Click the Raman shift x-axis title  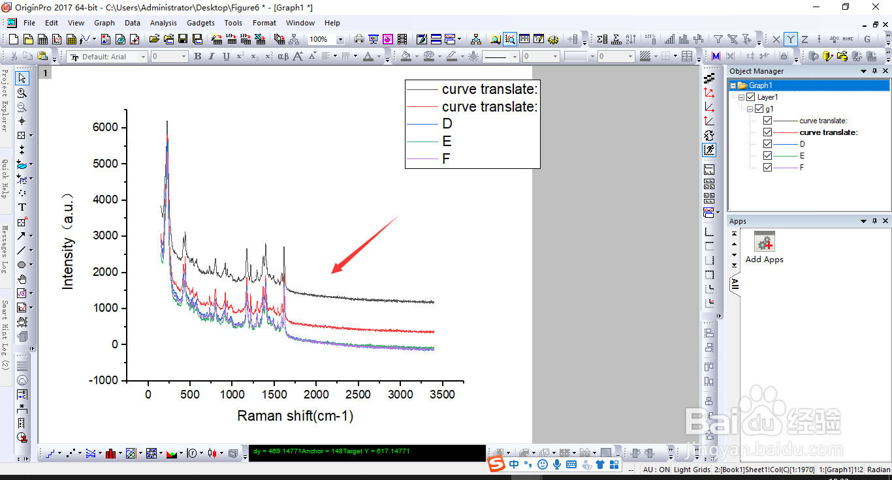(x=295, y=415)
